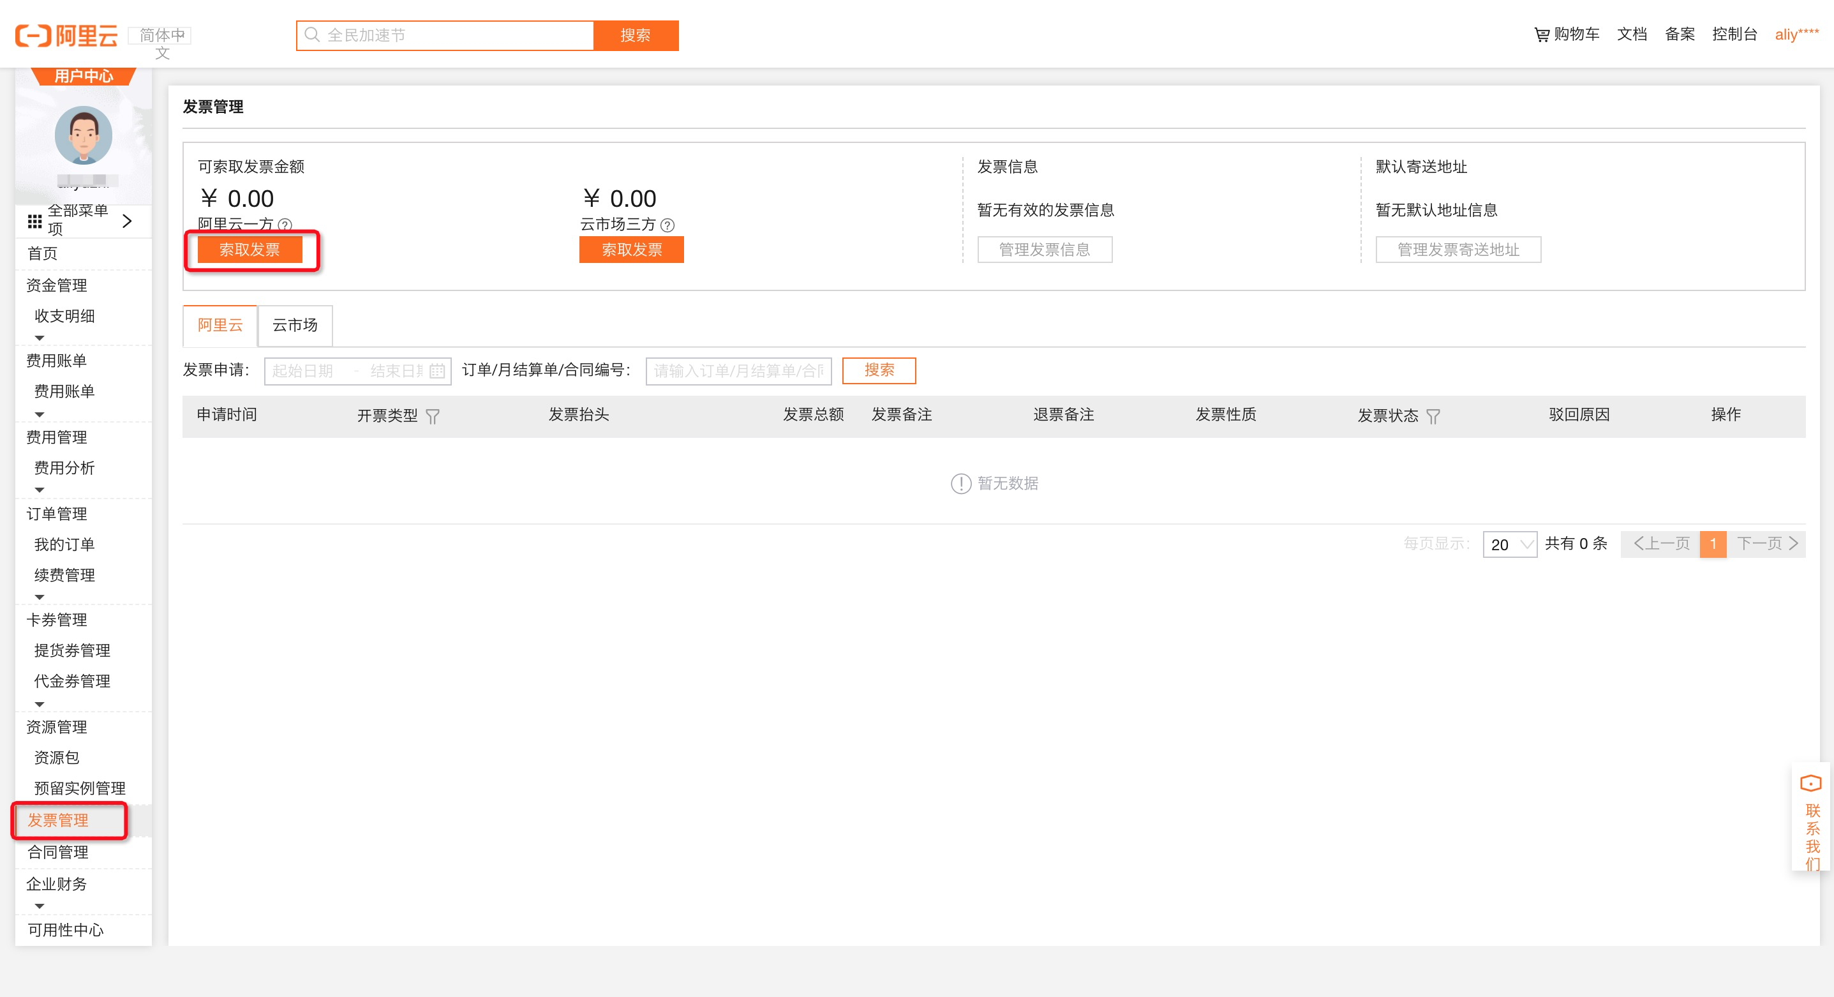The height and width of the screenshot is (997, 1834).
Task: Click help icon beside 云市场三方
Action: [x=667, y=225]
